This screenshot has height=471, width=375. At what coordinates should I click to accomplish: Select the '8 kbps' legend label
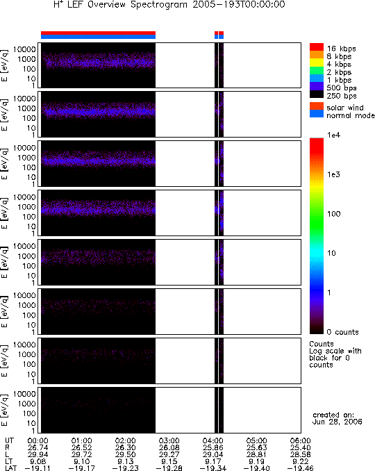[x=340, y=56]
